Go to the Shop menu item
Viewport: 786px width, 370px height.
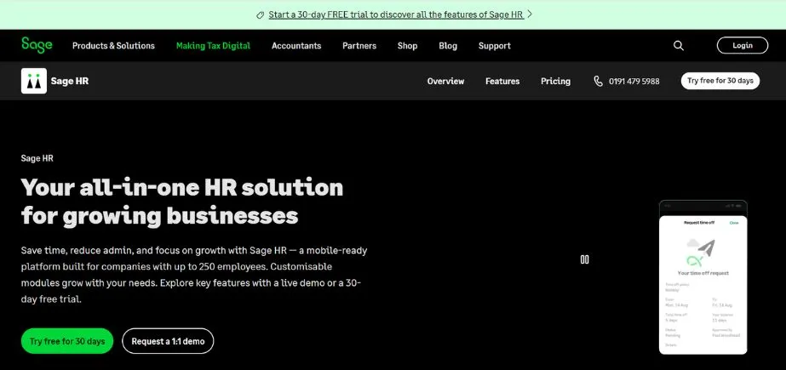(x=408, y=46)
